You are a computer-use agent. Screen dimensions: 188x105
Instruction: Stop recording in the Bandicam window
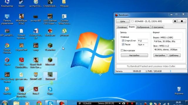tap(182, 21)
